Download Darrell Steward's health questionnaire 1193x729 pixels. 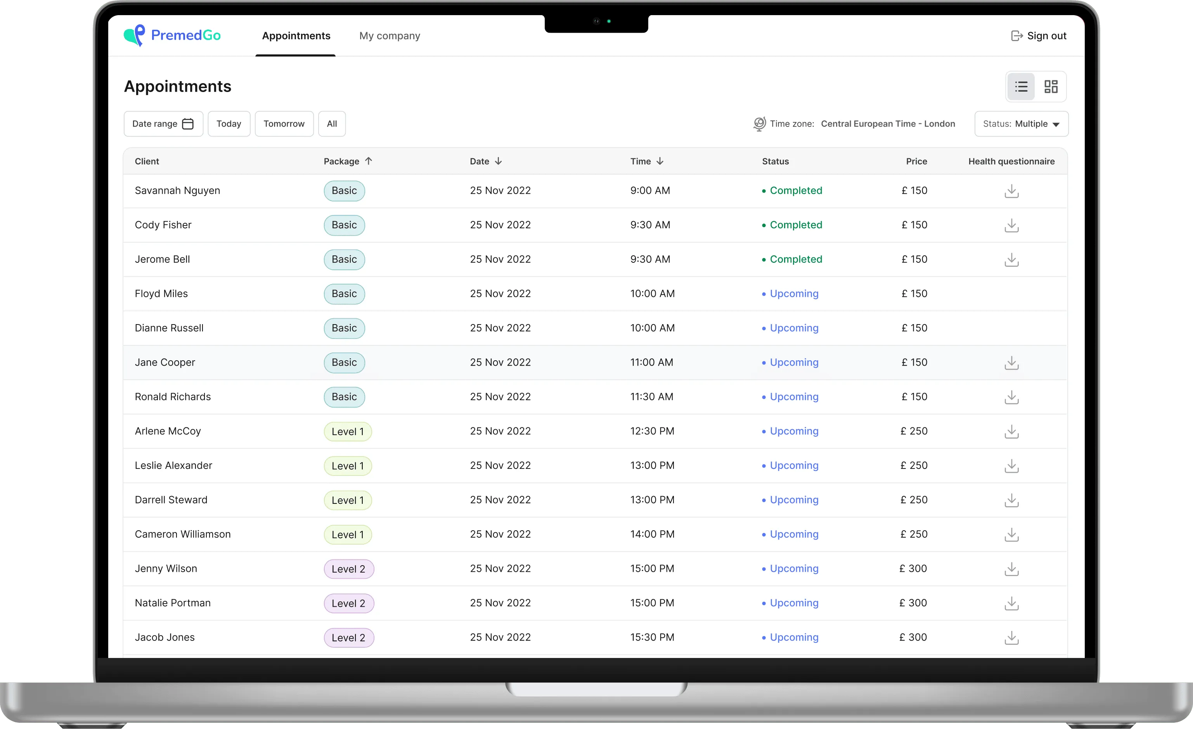coord(1011,500)
